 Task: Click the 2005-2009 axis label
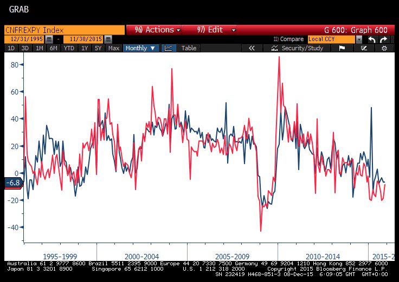[233, 257]
